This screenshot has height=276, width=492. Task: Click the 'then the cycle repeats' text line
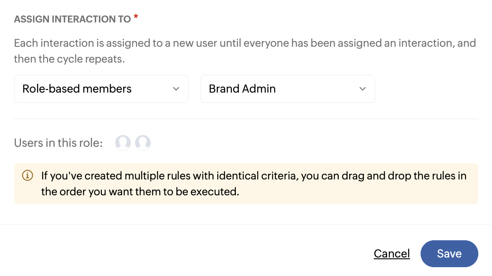point(69,59)
